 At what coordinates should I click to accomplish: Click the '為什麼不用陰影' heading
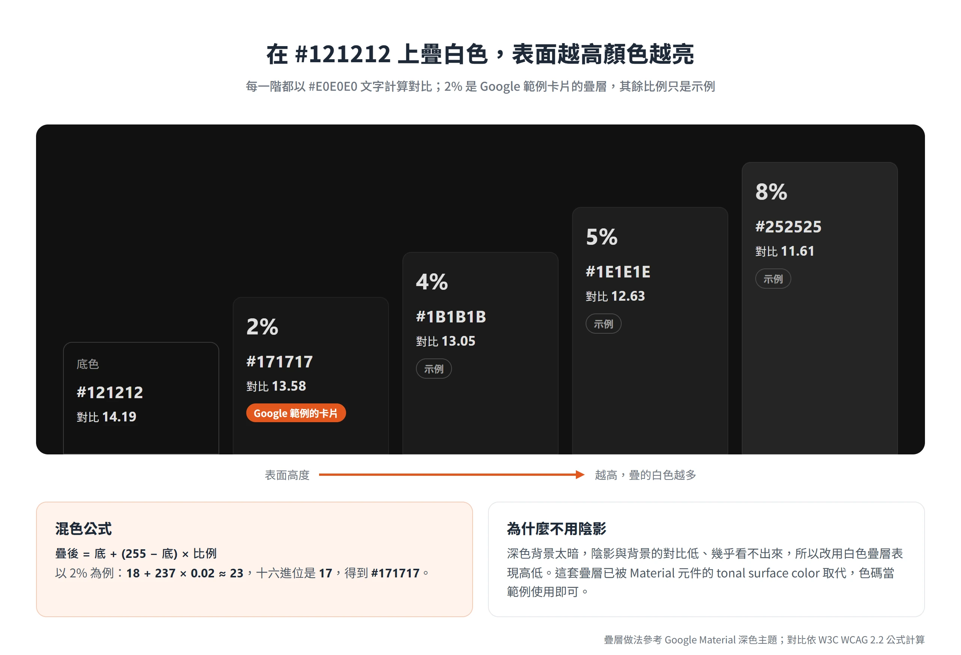click(x=556, y=529)
